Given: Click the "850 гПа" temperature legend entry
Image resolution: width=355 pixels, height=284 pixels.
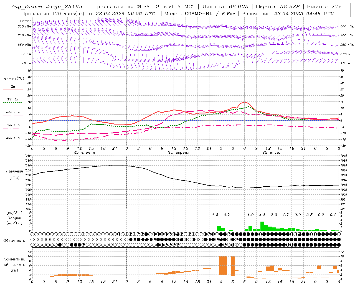Looking at the screenshot, I should point(13,112).
